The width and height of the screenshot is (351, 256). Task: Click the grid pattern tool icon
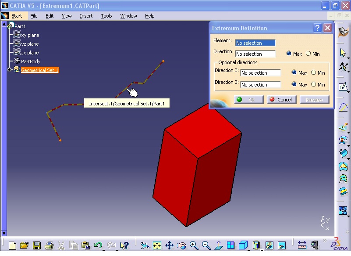343,211
